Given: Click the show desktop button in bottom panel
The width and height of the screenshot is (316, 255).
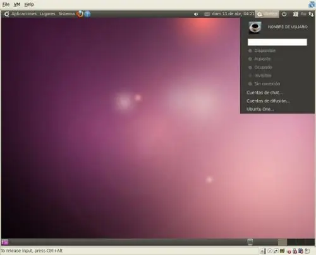Looking at the screenshot, I should coord(5,242).
